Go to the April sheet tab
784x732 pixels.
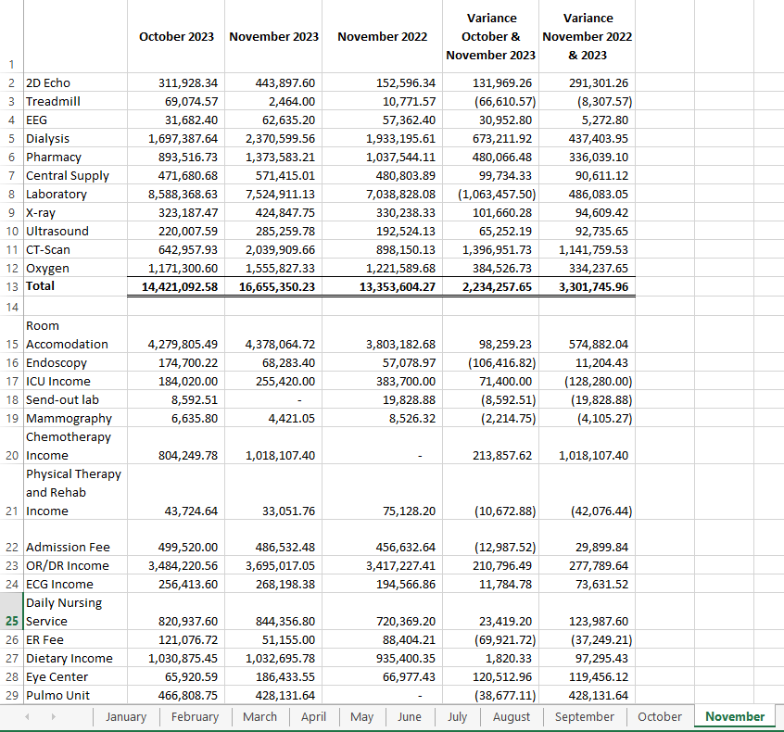313,716
